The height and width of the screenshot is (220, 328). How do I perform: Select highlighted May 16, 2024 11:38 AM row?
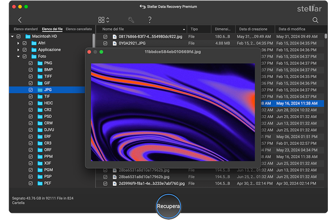pyautogui.click(x=292, y=103)
